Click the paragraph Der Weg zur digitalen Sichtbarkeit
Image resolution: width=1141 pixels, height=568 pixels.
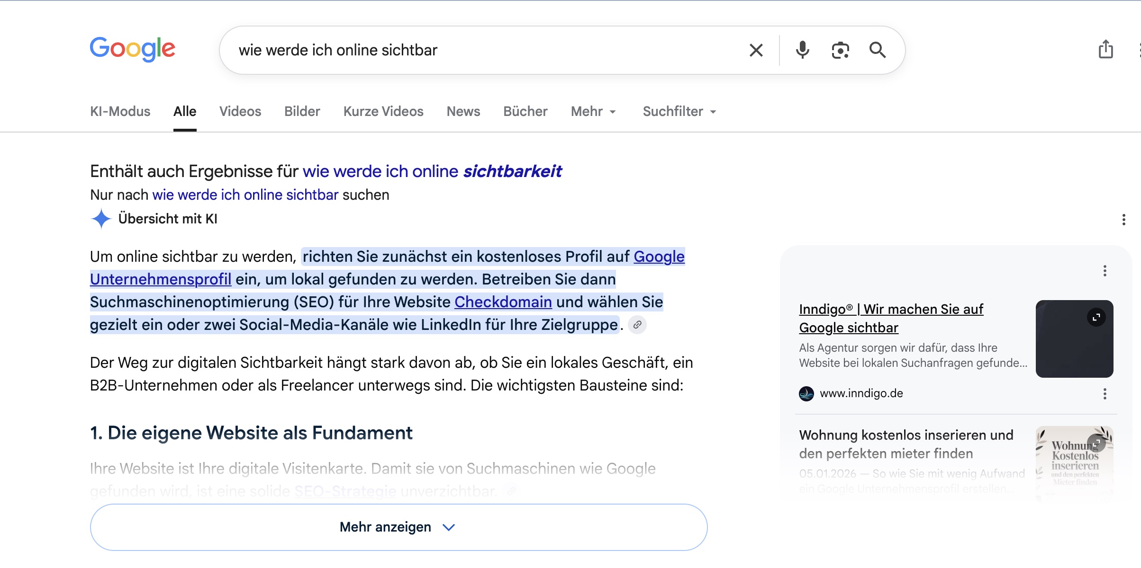tap(391, 374)
